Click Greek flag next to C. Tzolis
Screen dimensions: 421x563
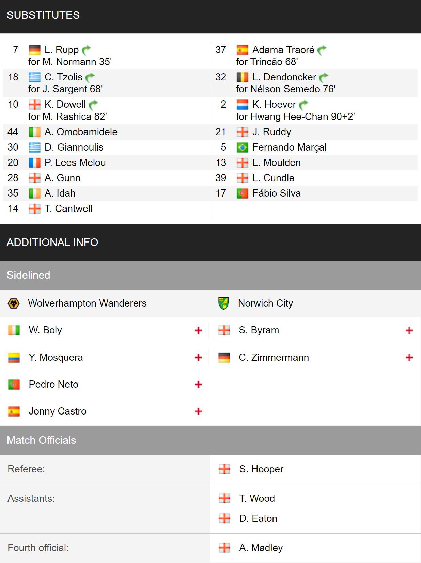[x=34, y=77]
